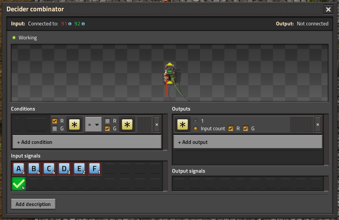Click the decider combinator entity preview
This screenshot has height=220, width=339.
pos(170,74)
